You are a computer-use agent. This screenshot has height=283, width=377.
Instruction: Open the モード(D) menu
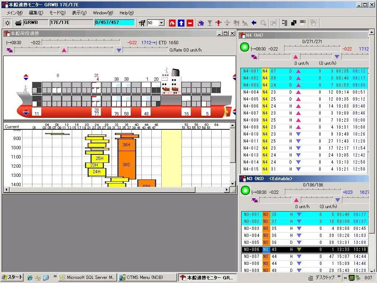(57, 13)
